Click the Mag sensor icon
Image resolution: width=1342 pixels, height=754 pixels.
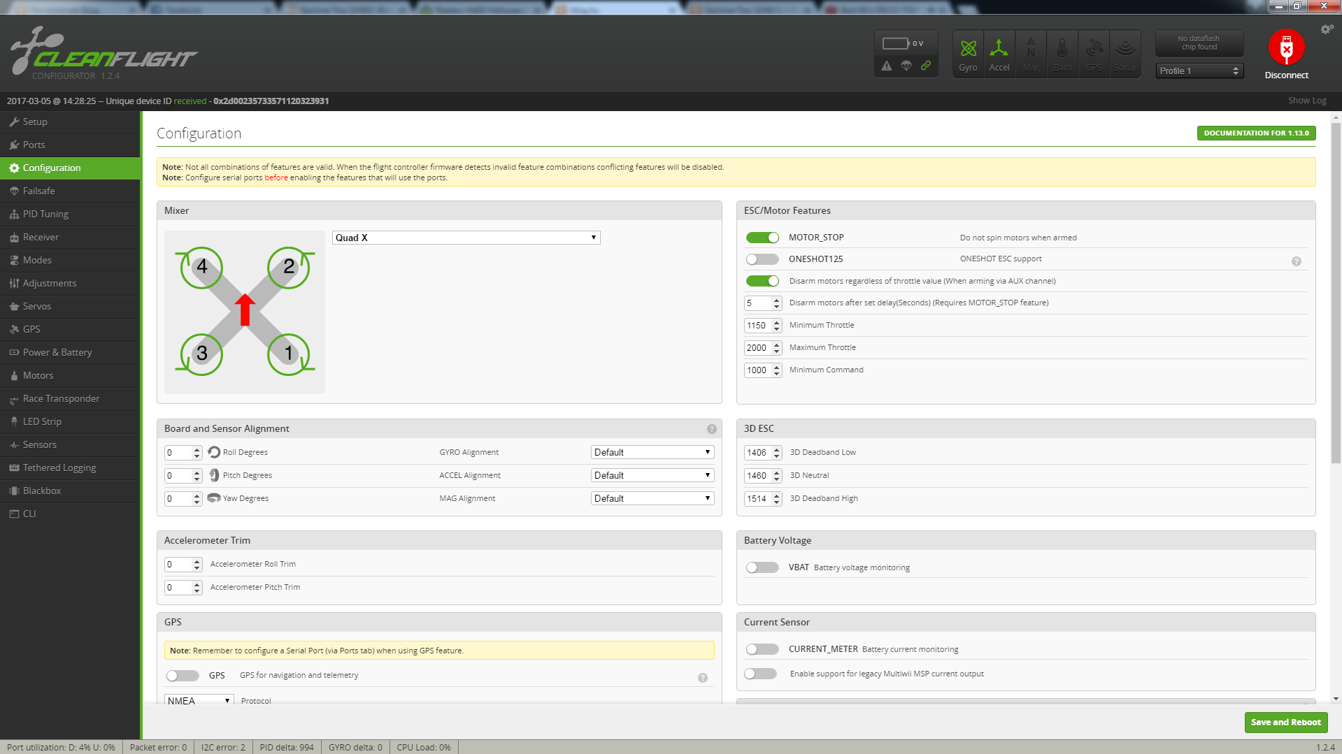pyautogui.click(x=1031, y=54)
